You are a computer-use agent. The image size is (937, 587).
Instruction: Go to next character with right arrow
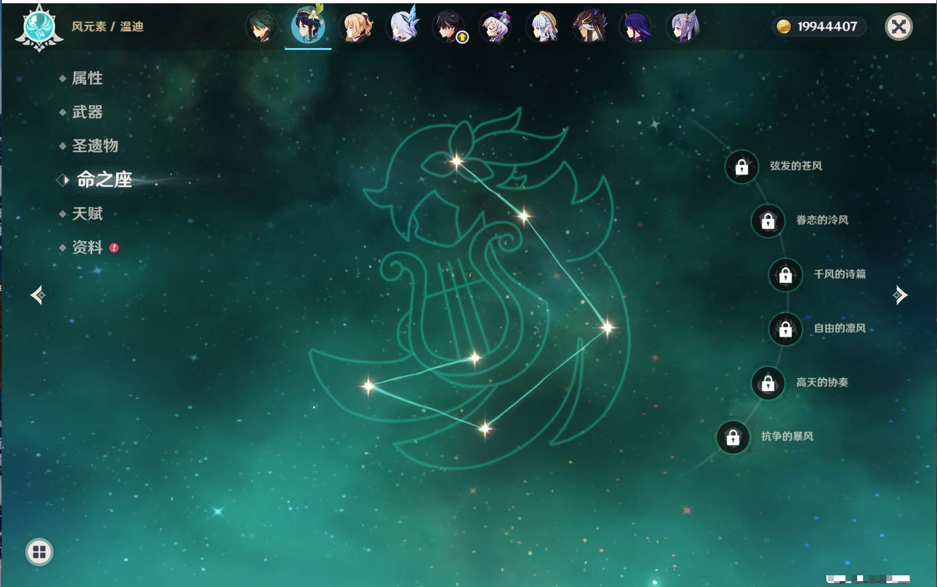click(900, 295)
